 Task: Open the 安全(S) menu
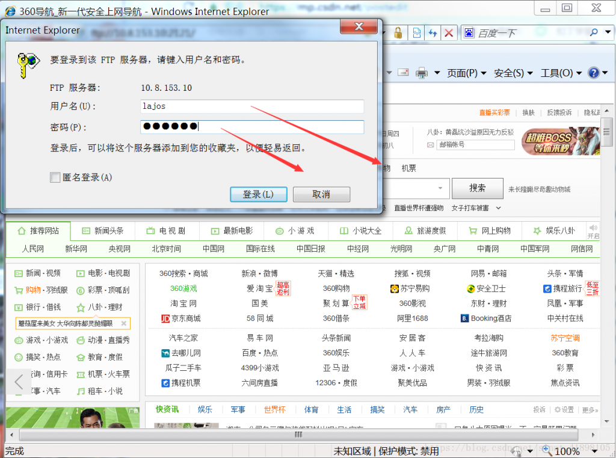[x=513, y=73]
